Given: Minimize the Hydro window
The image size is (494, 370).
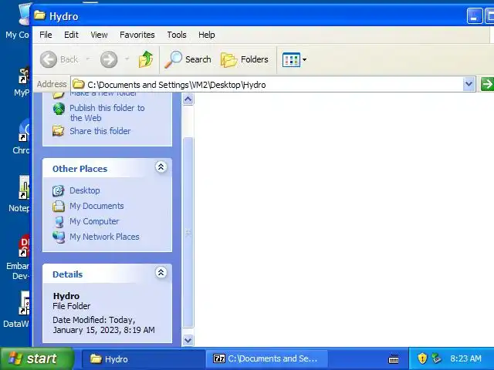Looking at the screenshot, I should (x=474, y=16).
